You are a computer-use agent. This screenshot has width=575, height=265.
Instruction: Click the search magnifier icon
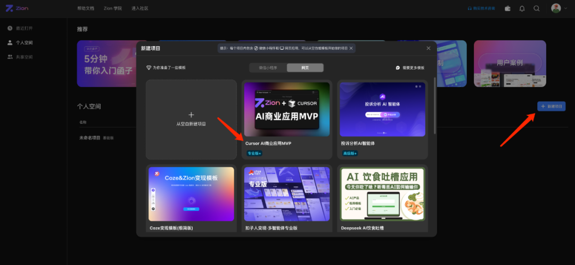(537, 8)
